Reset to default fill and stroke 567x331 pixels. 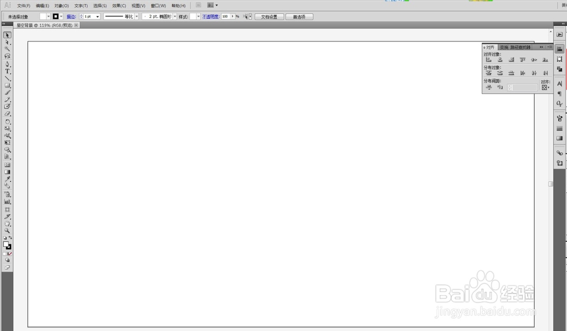pos(5,238)
